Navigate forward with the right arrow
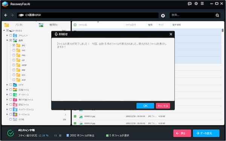This screenshot has width=226, height=141. (x=12, y=15)
